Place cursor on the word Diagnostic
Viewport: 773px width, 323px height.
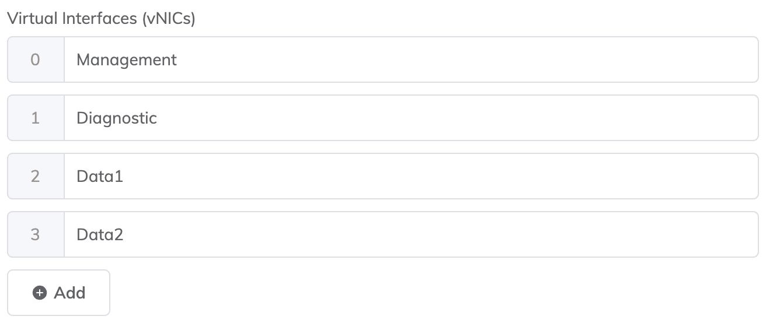(x=117, y=118)
